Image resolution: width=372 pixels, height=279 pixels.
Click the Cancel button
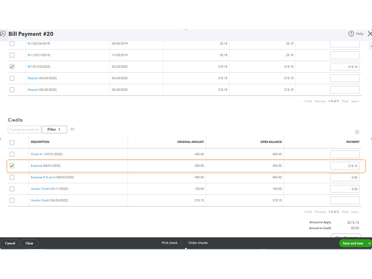10,243
